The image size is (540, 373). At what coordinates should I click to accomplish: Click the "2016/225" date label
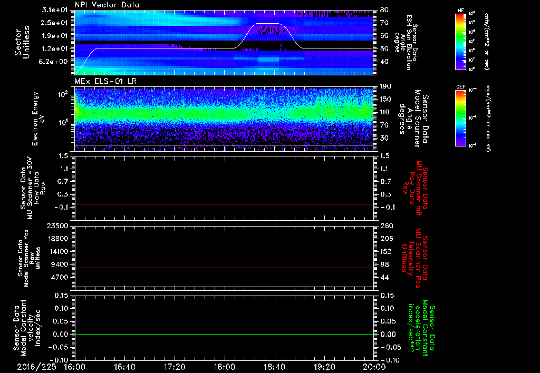(x=36, y=367)
